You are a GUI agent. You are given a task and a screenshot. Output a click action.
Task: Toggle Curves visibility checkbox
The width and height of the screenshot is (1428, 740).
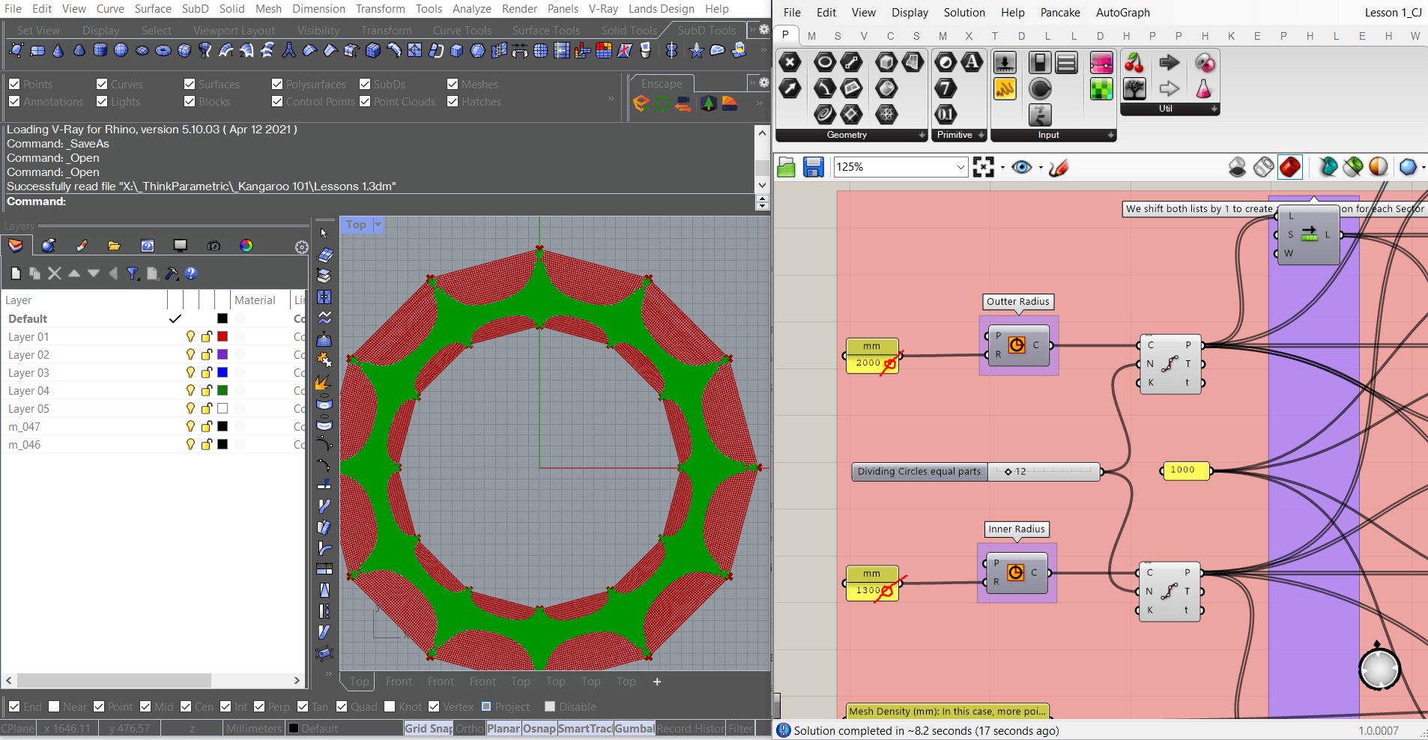(102, 85)
